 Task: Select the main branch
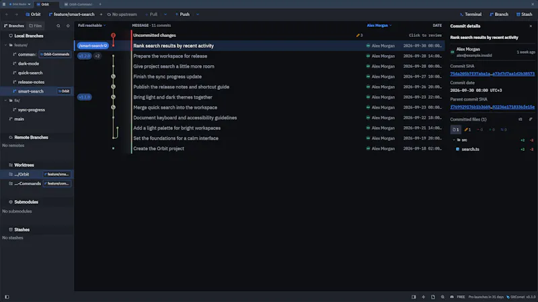click(x=20, y=119)
